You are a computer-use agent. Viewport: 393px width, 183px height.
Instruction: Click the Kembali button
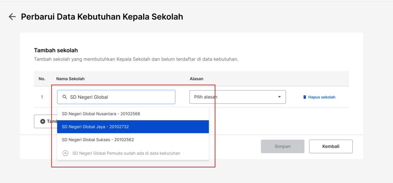[x=331, y=146]
